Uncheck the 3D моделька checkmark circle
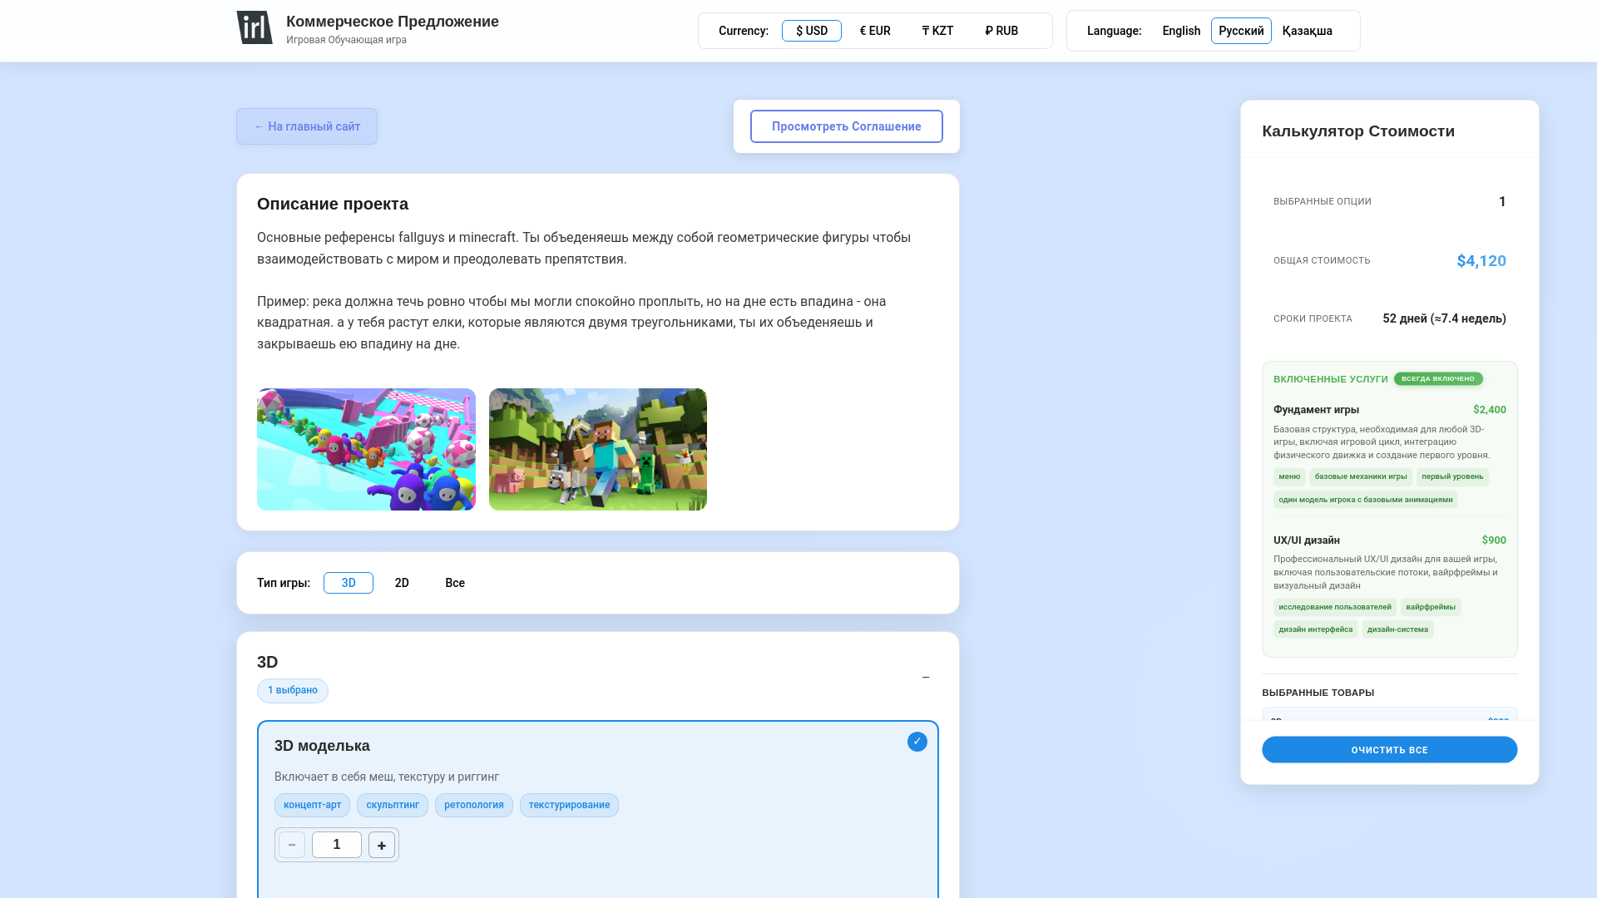The image size is (1597, 898). coord(917,742)
